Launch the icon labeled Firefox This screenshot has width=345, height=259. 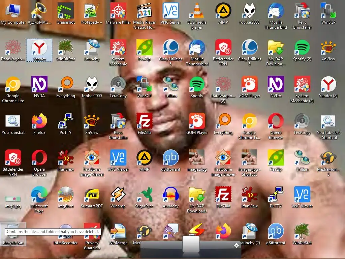(39, 124)
